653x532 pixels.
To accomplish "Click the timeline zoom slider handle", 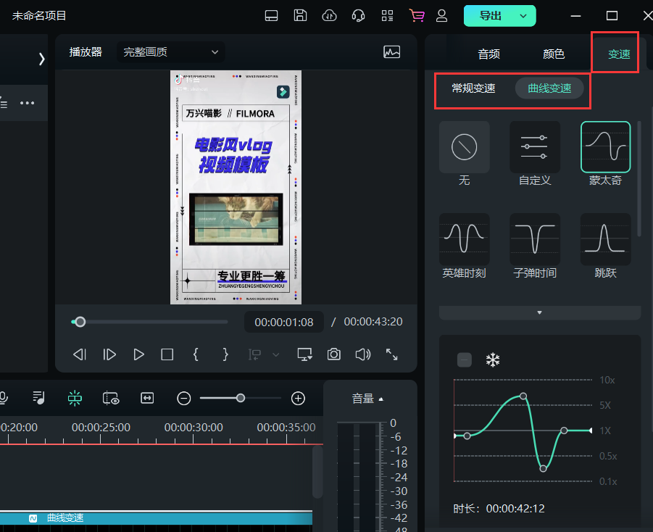I will click(x=240, y=397).
